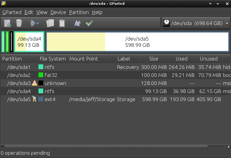Click the 300.00 MiB size cell

tap(154, 67)
